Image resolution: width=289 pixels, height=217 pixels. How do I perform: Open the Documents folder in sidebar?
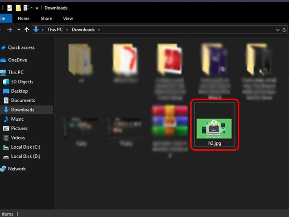pyautogui.click(x=23, y=100)
